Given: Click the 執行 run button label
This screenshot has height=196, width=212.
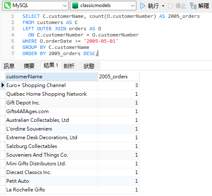Looking at the screenshot, I should tap(153, 6).
